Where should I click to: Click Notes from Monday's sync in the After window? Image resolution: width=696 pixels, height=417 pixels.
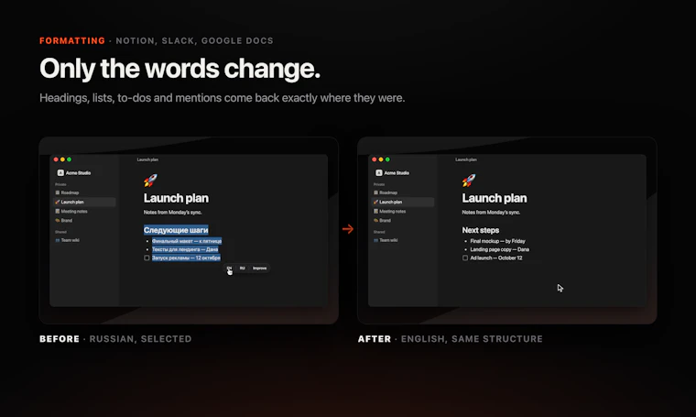pos(491,213)
